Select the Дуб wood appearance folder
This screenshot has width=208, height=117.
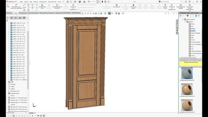tap(192, 37)
